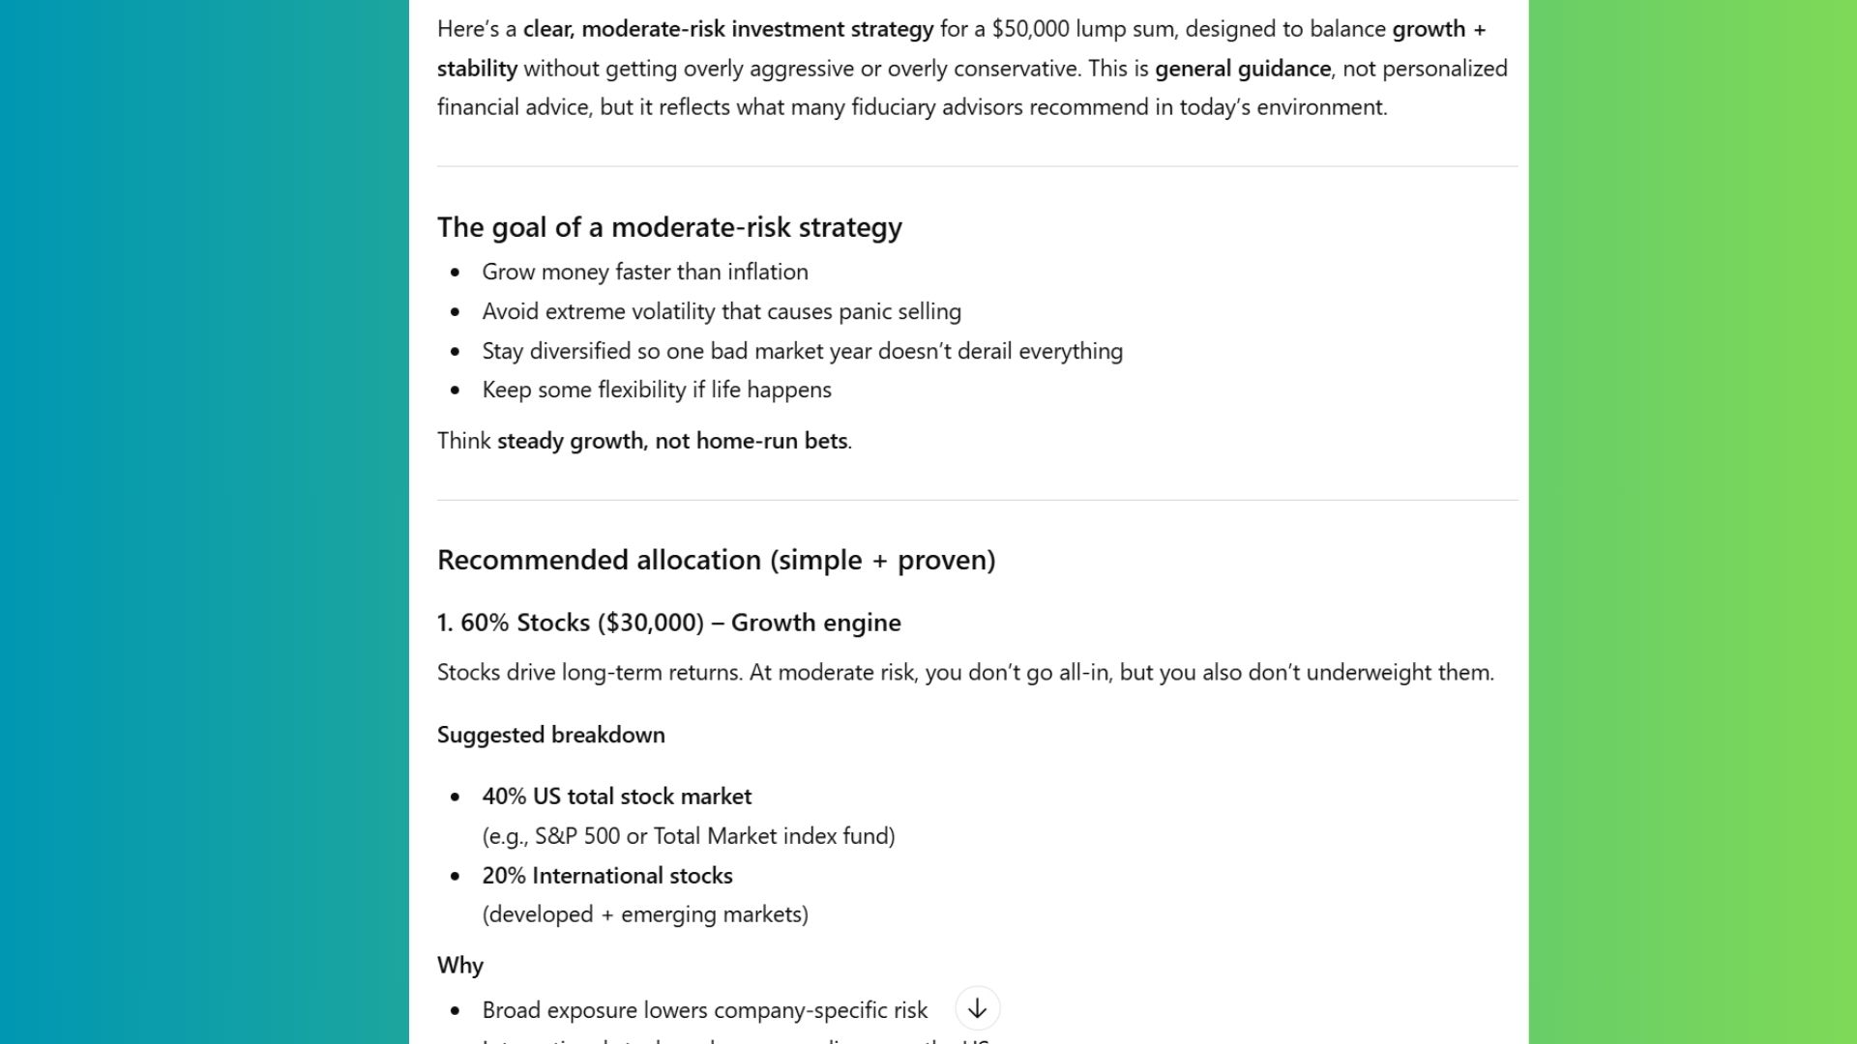This screenshot has width=1857, height=1044.
Task: Click the bold 'steady growth, not home-run bets' text
Action: [x=672, y=441]
